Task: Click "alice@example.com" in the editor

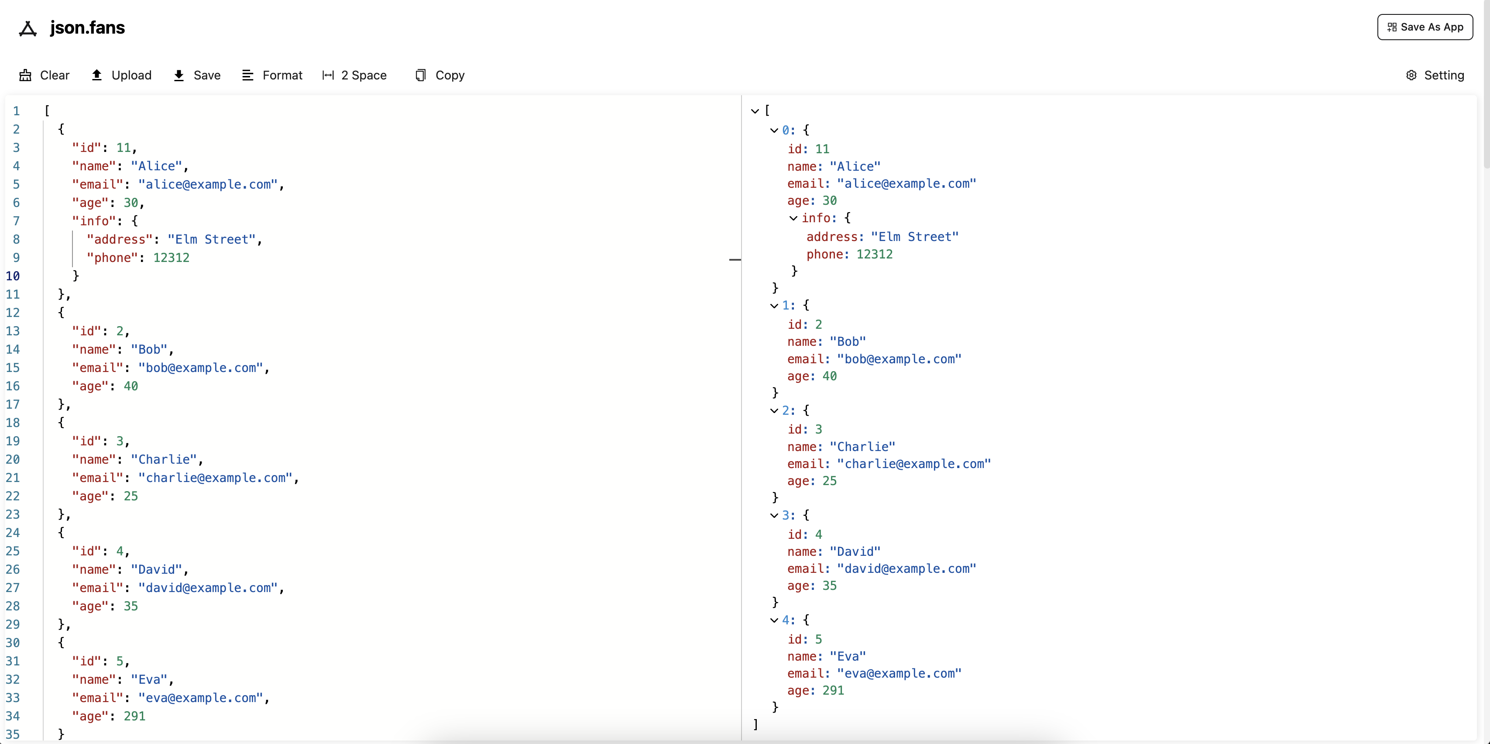Action: [208, 185]
